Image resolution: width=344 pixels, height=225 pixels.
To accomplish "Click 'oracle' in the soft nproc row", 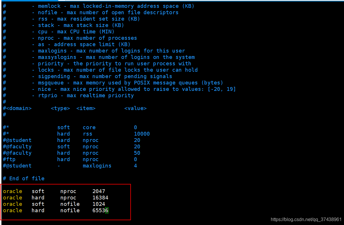I will (12, 191).
